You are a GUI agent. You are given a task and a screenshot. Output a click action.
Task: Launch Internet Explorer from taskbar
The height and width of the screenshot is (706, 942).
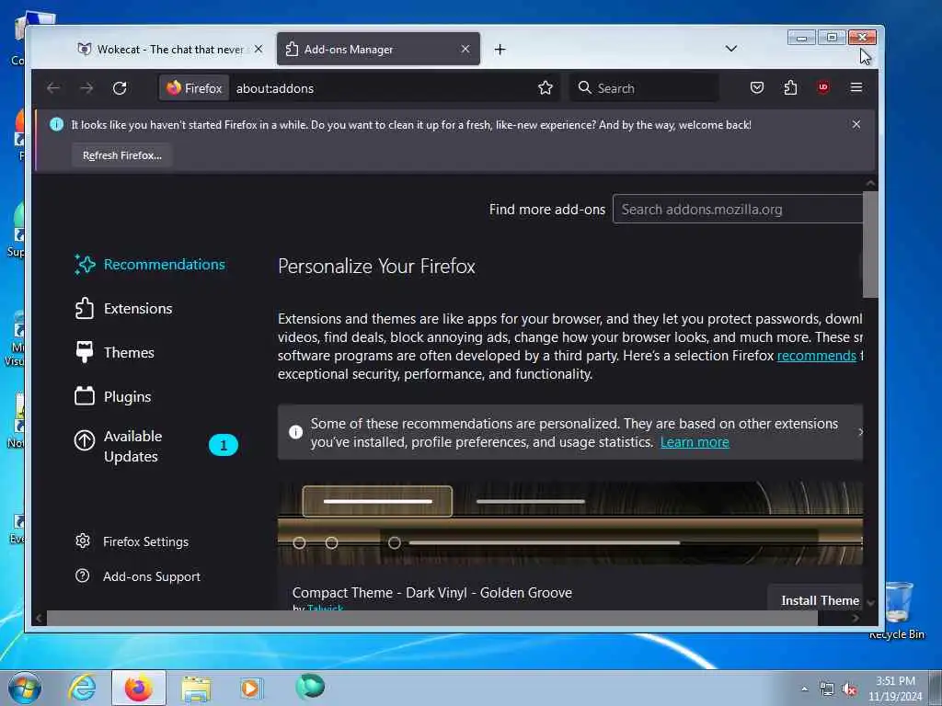pos(82,688)
